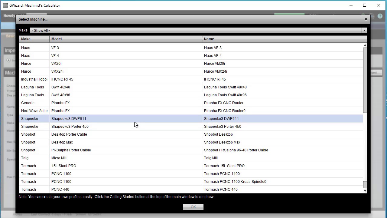
Task: Choose the Swift 48x96 model cell
Action: 126,95
